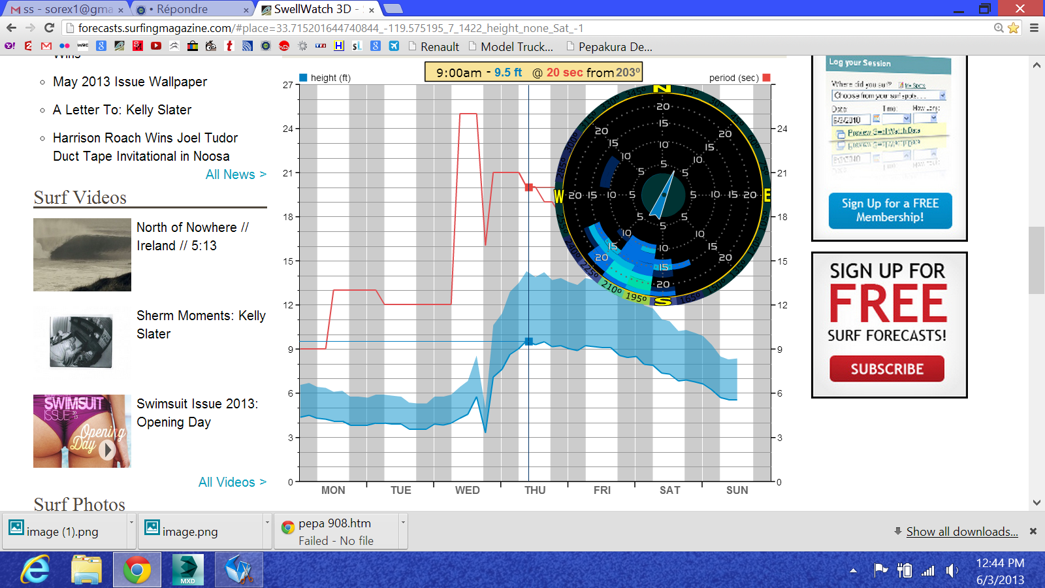Click the Flickr bookmark icon
Viewport: 1045px width, 588px height.
pos(64,46)
